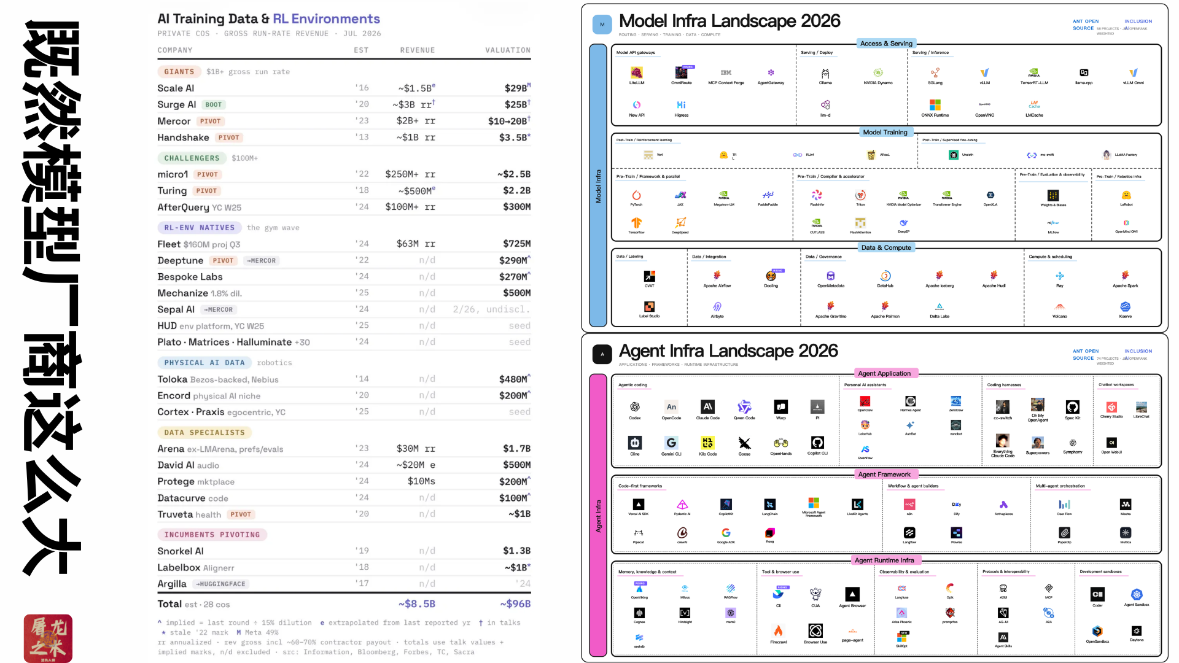
Task: Click the Claude Code icon
Action: coord(707,406)
